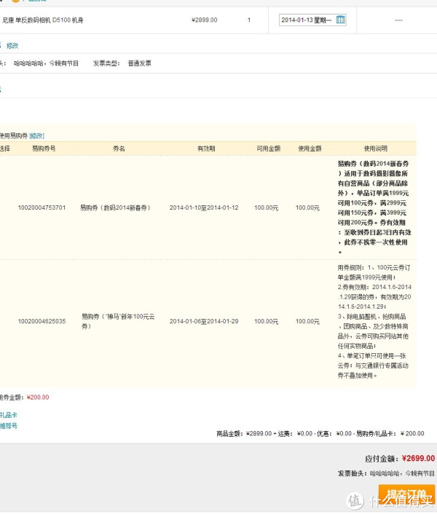Click 修改 next to 使用易购券
The width and height of the screenshot is (437, 514).
(x=36, y=135)
